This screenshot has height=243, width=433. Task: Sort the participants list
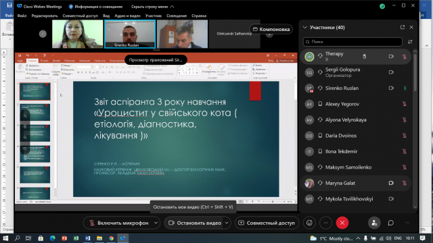coord(410,42)
